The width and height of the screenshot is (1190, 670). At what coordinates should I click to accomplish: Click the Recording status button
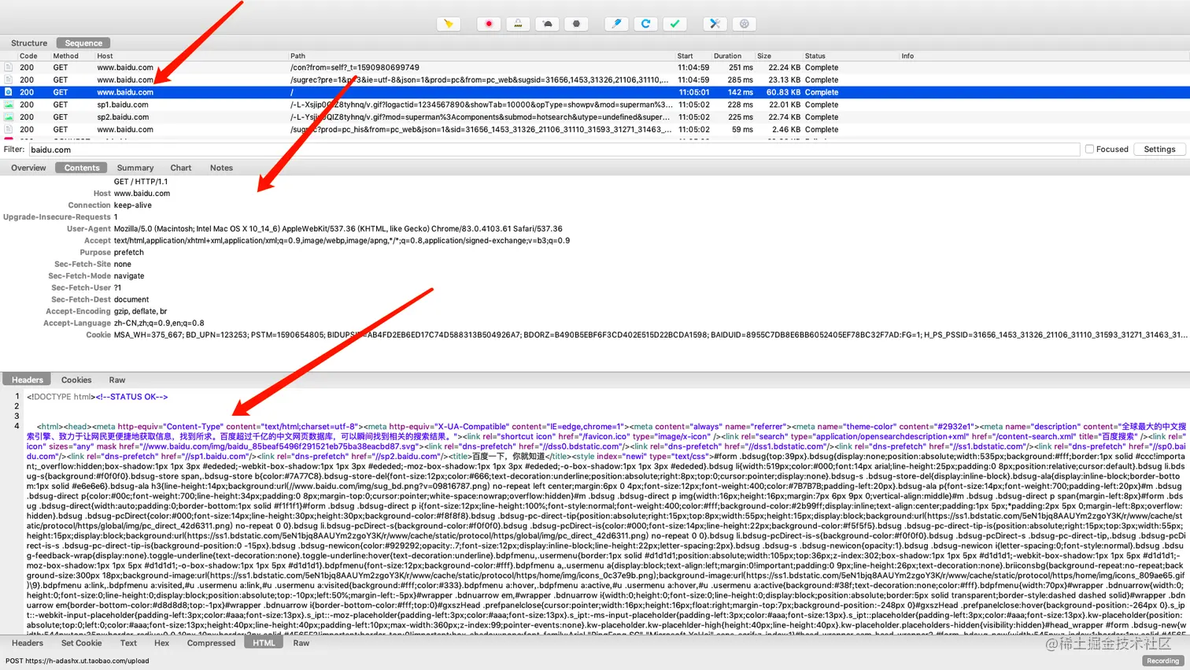click(1162, 661)
